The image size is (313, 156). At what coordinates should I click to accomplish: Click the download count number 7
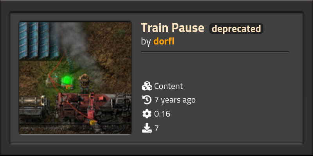(x=156, y=128)
